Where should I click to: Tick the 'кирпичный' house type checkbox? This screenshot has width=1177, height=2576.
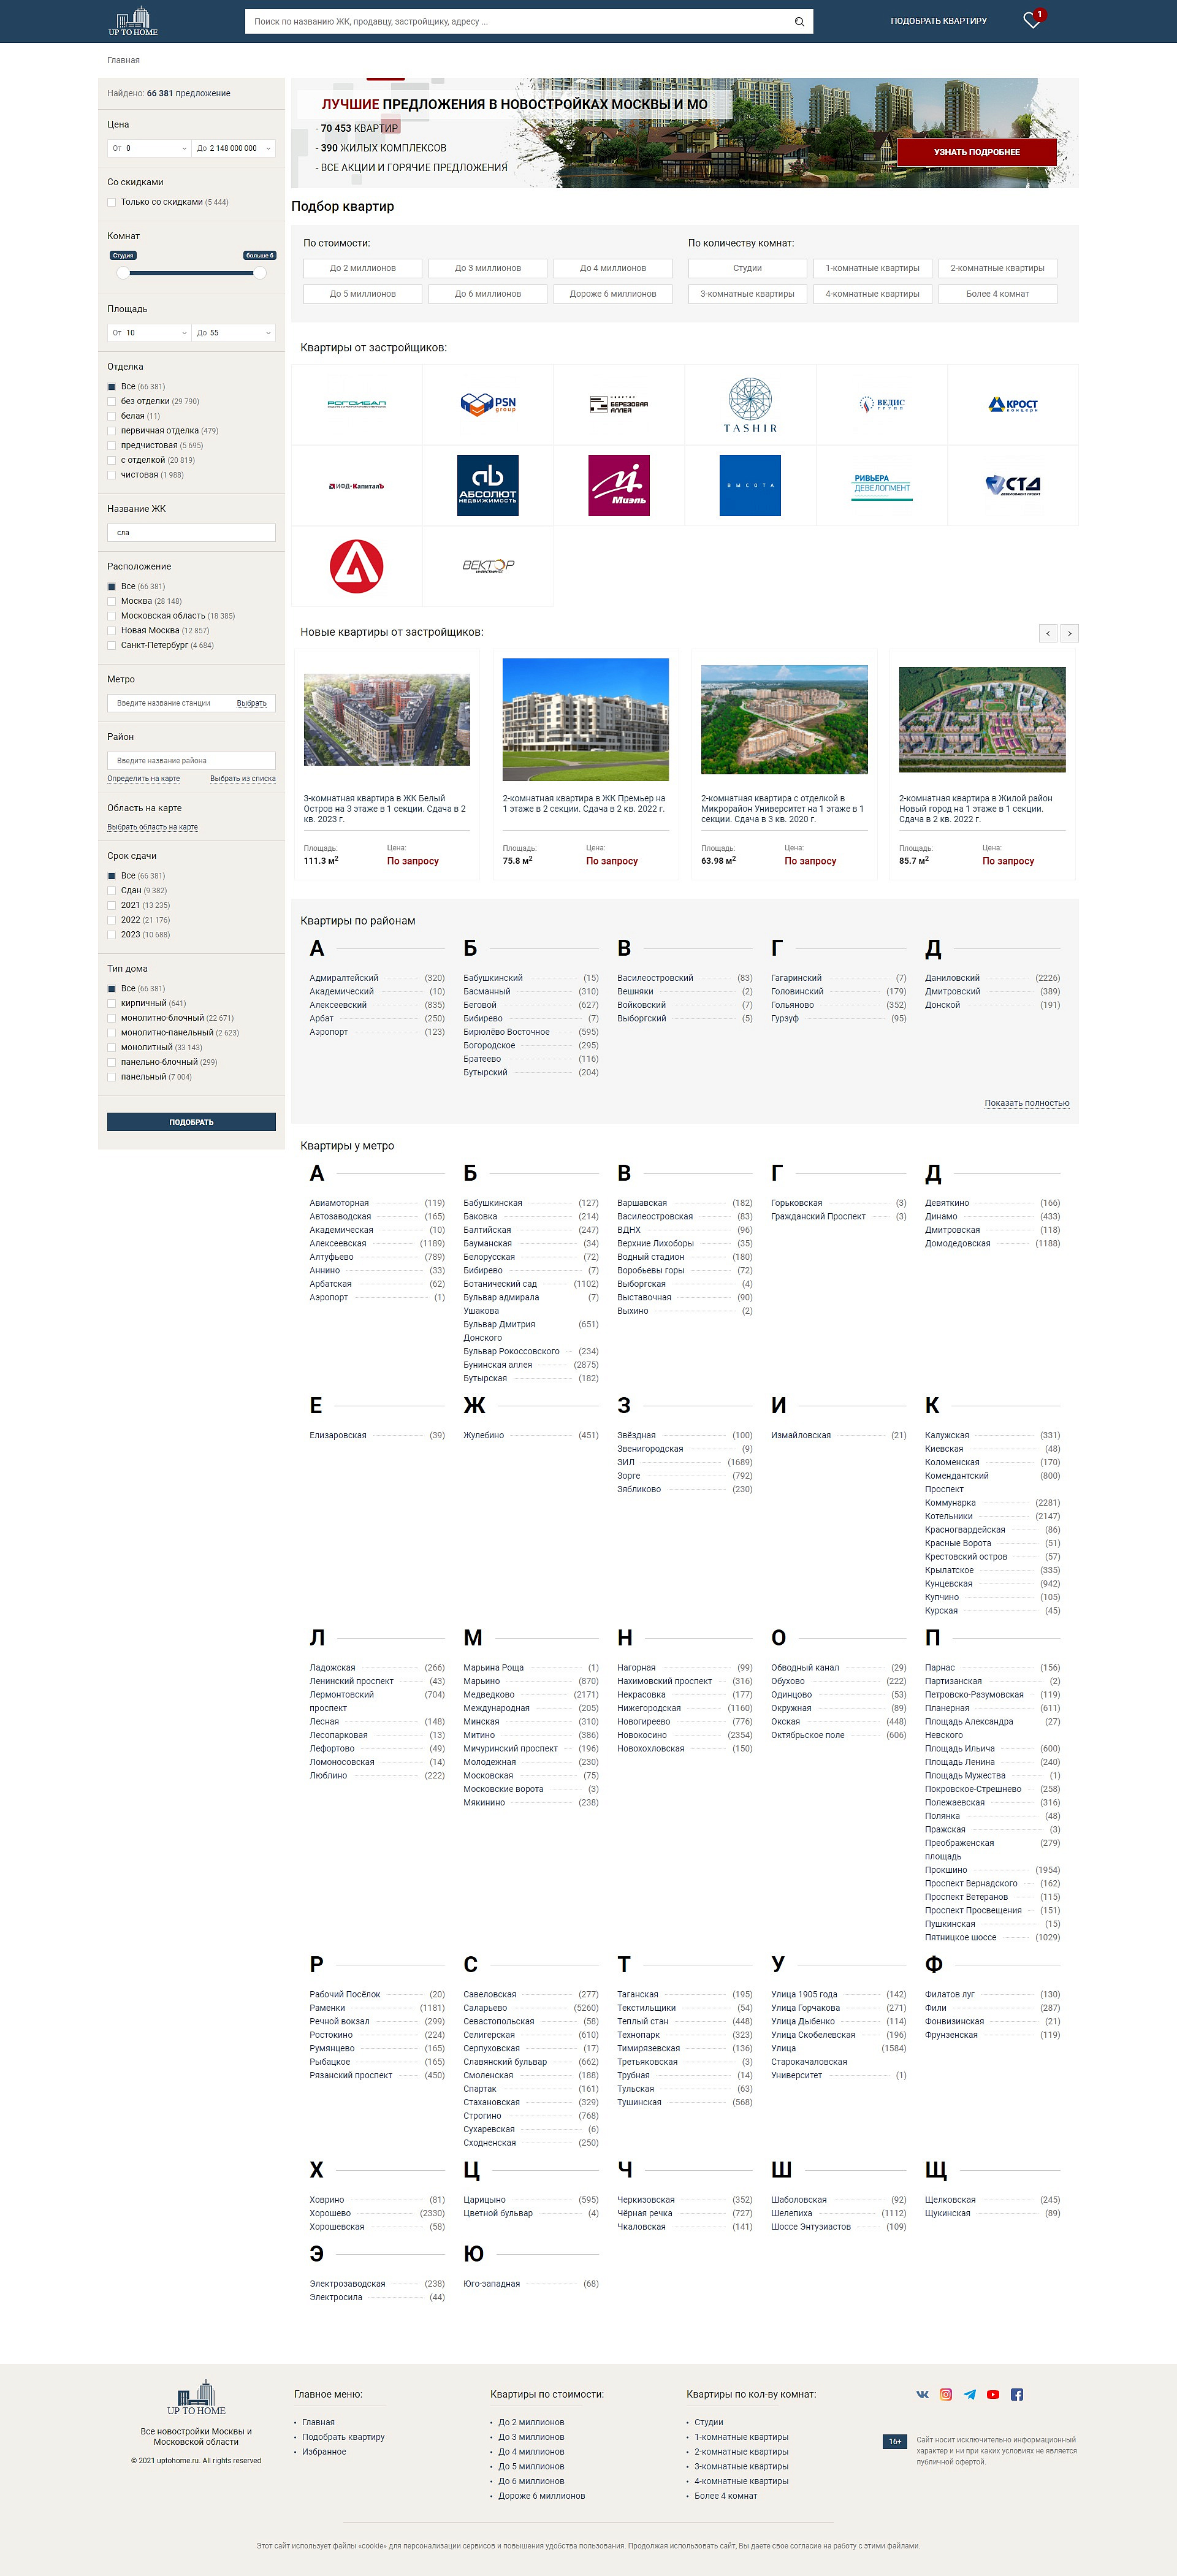pos(111,1003)
